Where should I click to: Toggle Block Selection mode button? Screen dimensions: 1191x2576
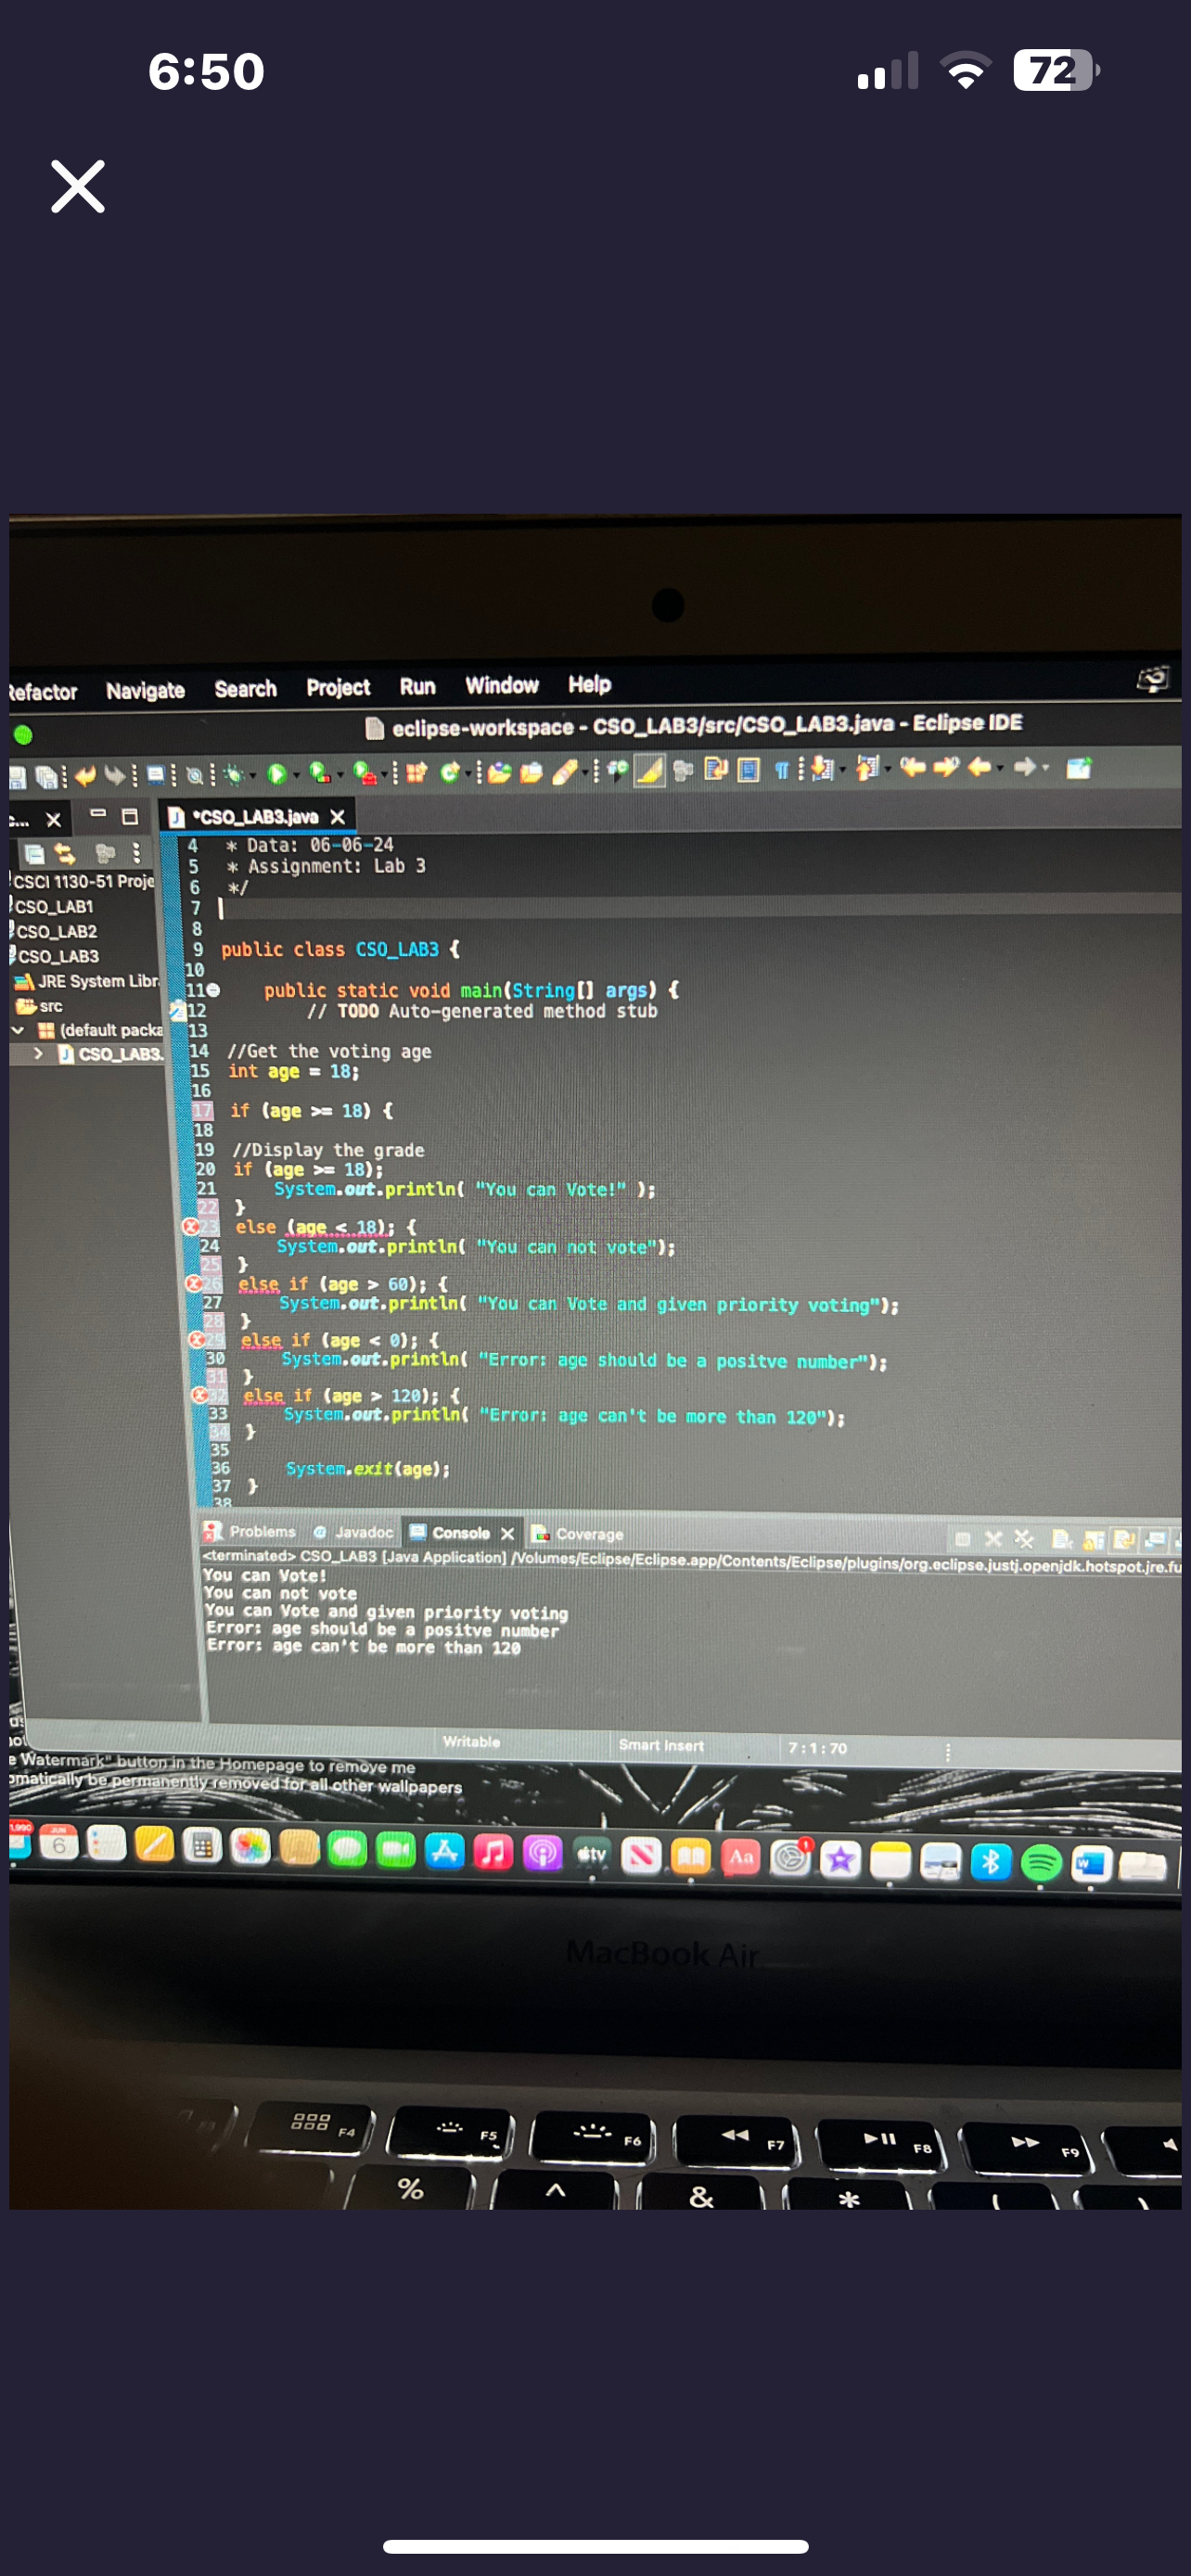pos(749,768)
